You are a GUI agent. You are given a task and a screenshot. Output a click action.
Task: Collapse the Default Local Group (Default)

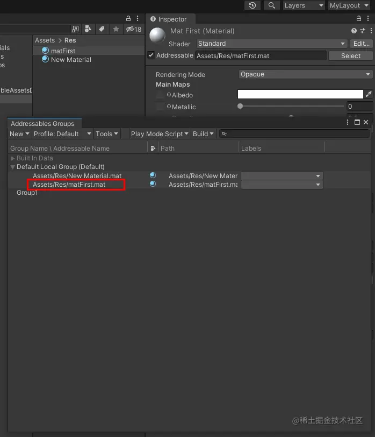click(x=12, y=167)
